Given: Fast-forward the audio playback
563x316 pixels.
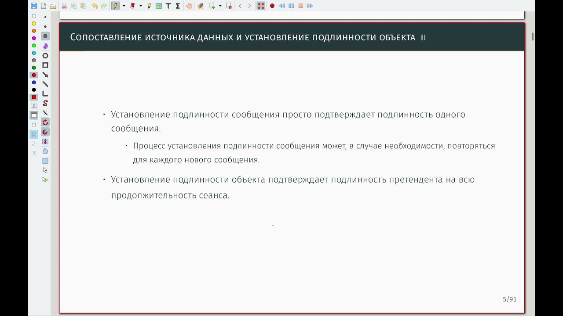Looking at the screenshot, I should tap(310, 6).
